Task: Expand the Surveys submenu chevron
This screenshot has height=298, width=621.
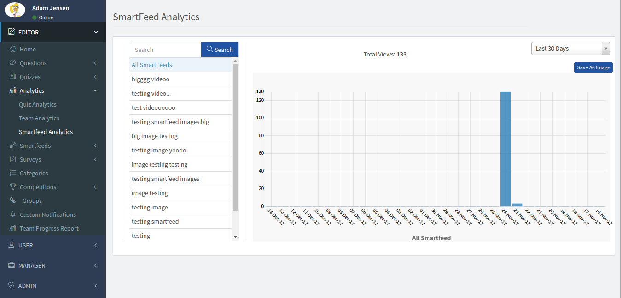Action: [95, 159]
